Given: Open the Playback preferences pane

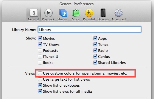Looking at the screenshot, I should 48,15.
